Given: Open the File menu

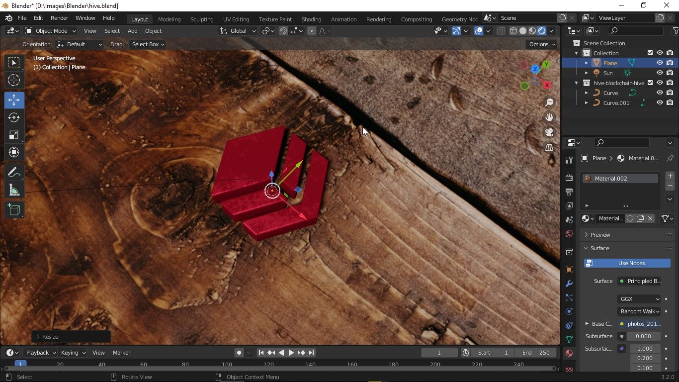Looking at the screenshot, I should (22, 18).
